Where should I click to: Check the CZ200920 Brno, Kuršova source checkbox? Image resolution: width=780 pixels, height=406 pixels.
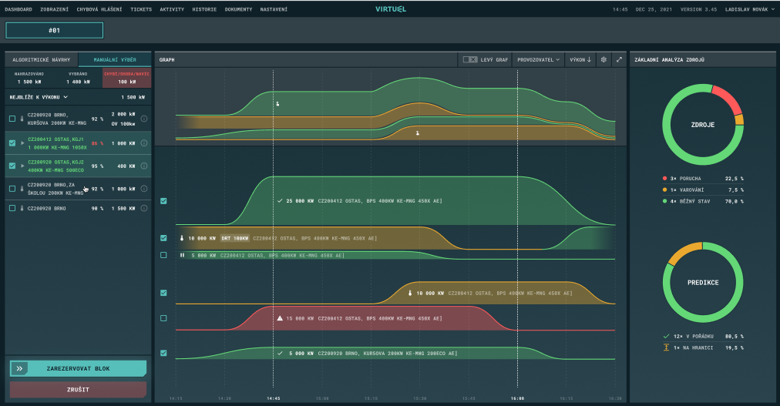click(12, 119)
